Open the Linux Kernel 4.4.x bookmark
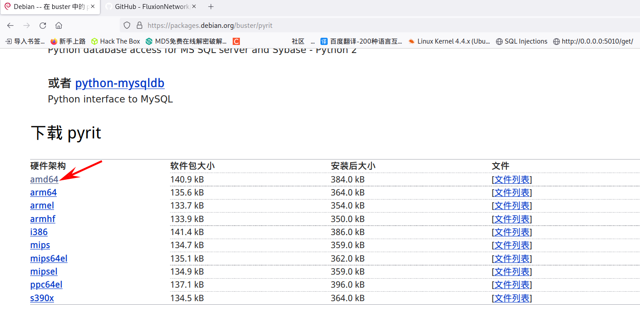The image size is (640, 311). pyautogui.click(x=449, y=41)
